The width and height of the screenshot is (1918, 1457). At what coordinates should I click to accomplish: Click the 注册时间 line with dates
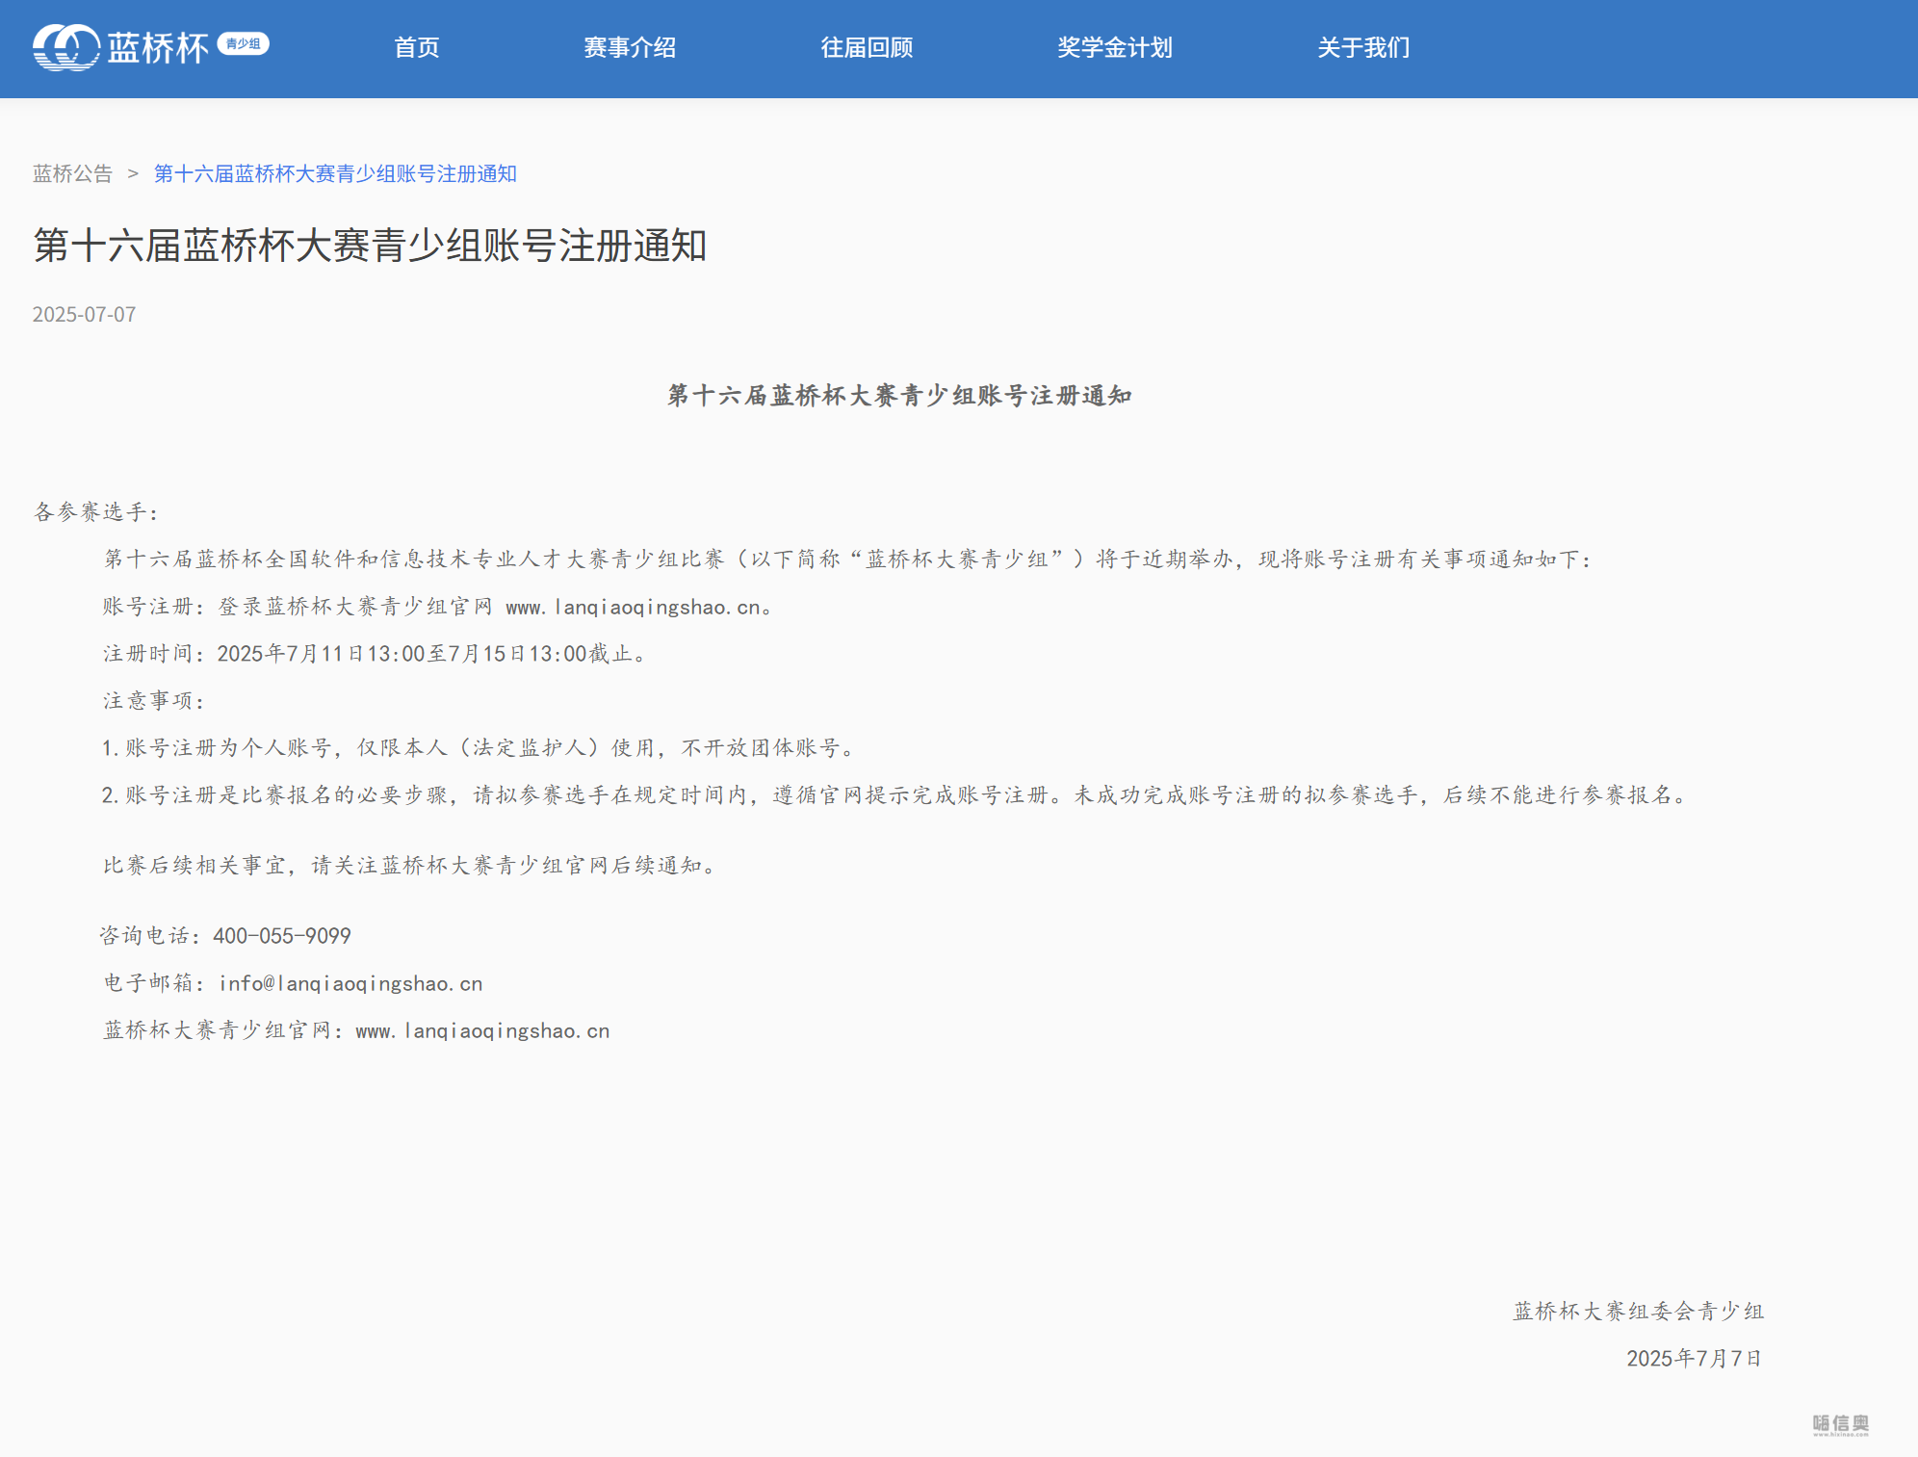click(376, 653)
